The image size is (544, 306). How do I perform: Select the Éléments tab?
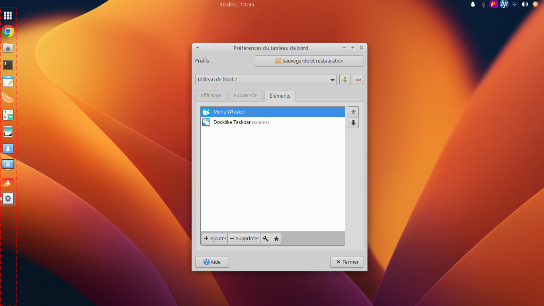click(x=280, y=96)
